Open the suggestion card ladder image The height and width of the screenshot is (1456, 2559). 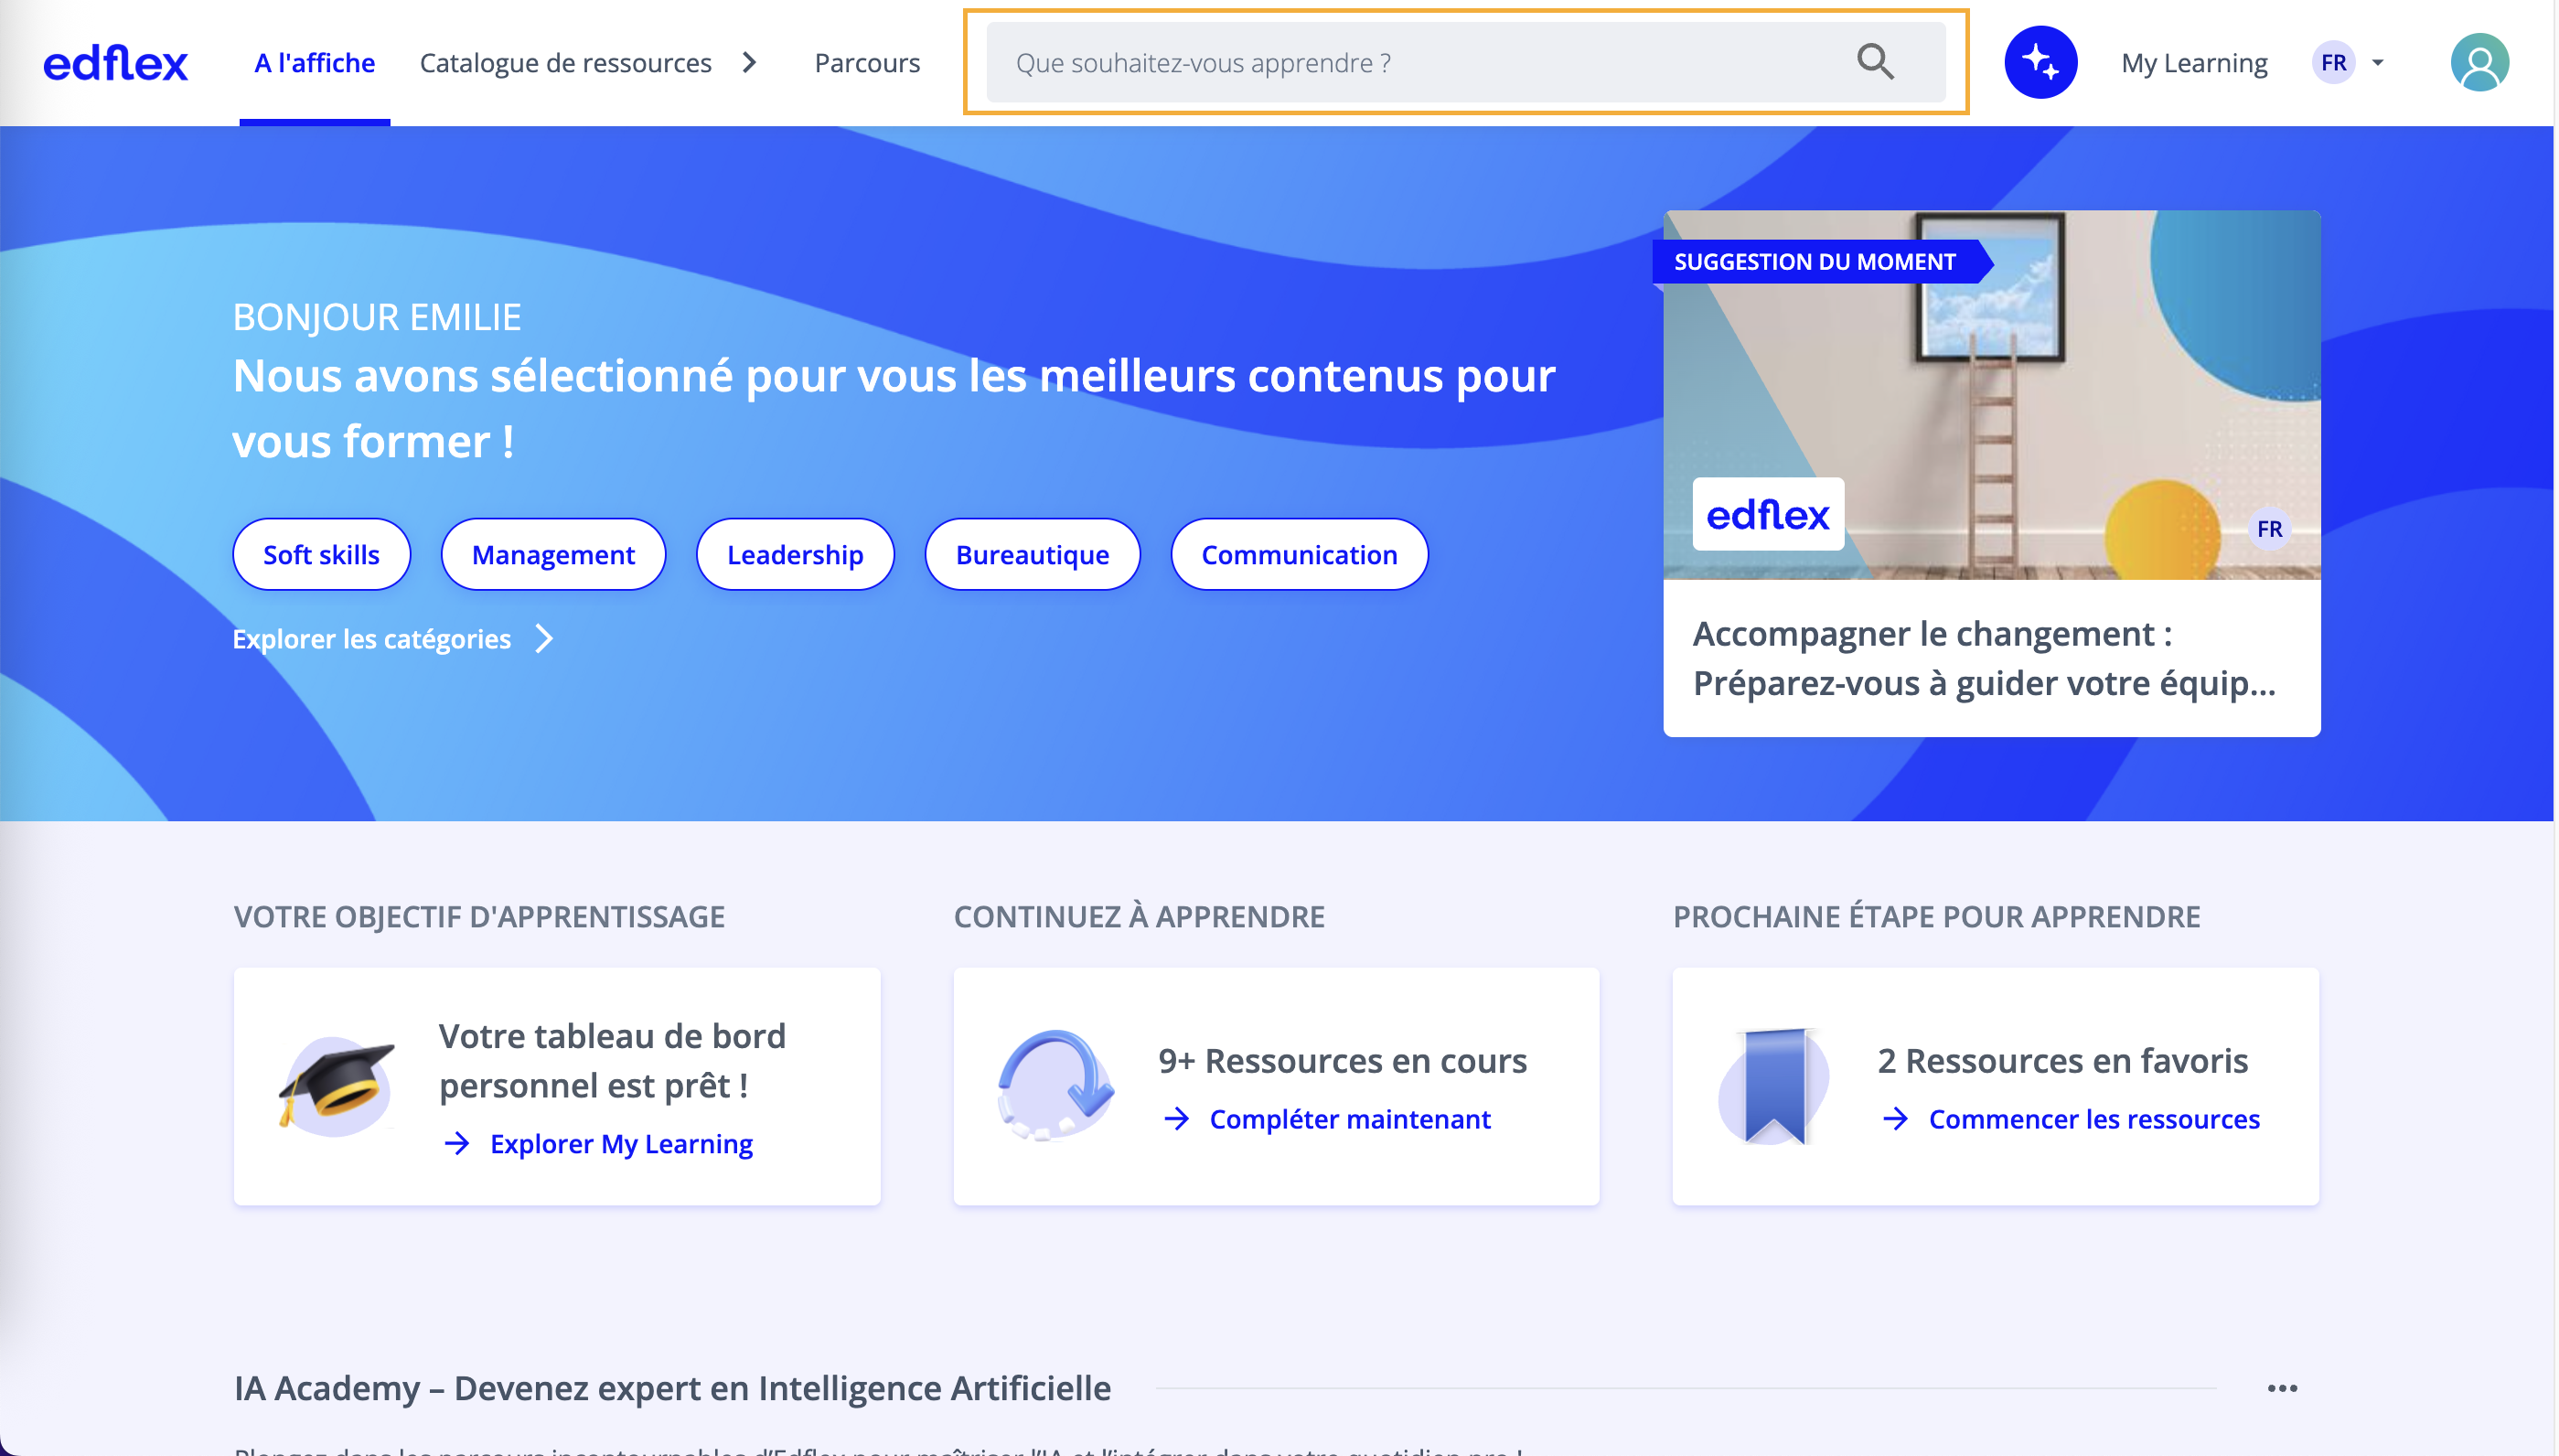(x=1991, y=395)
